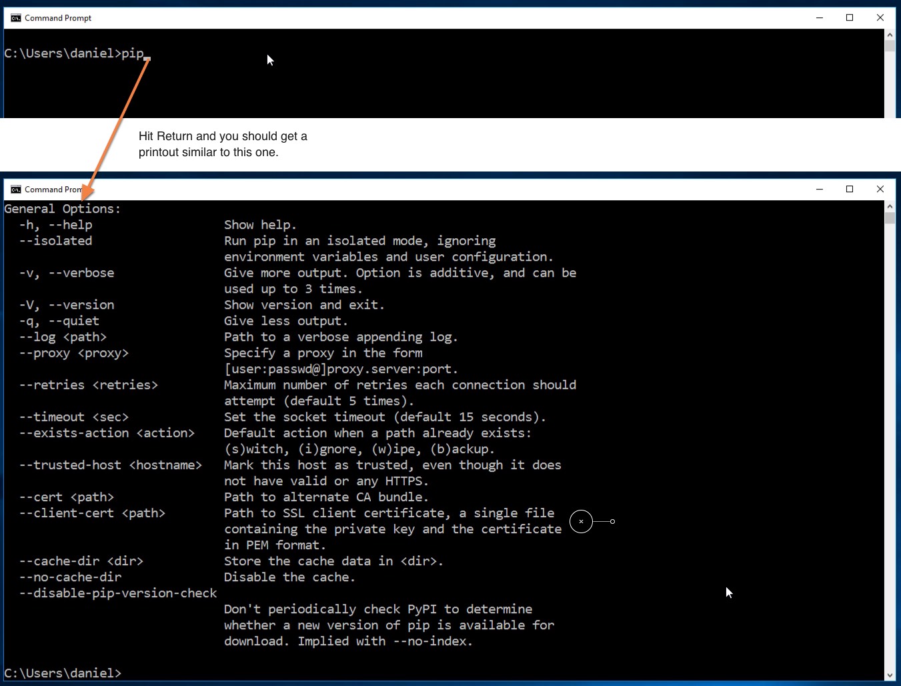Click the up arrow on bottom window scrollbar
This screenshot has height=686, width=901.
click(890, 206)
